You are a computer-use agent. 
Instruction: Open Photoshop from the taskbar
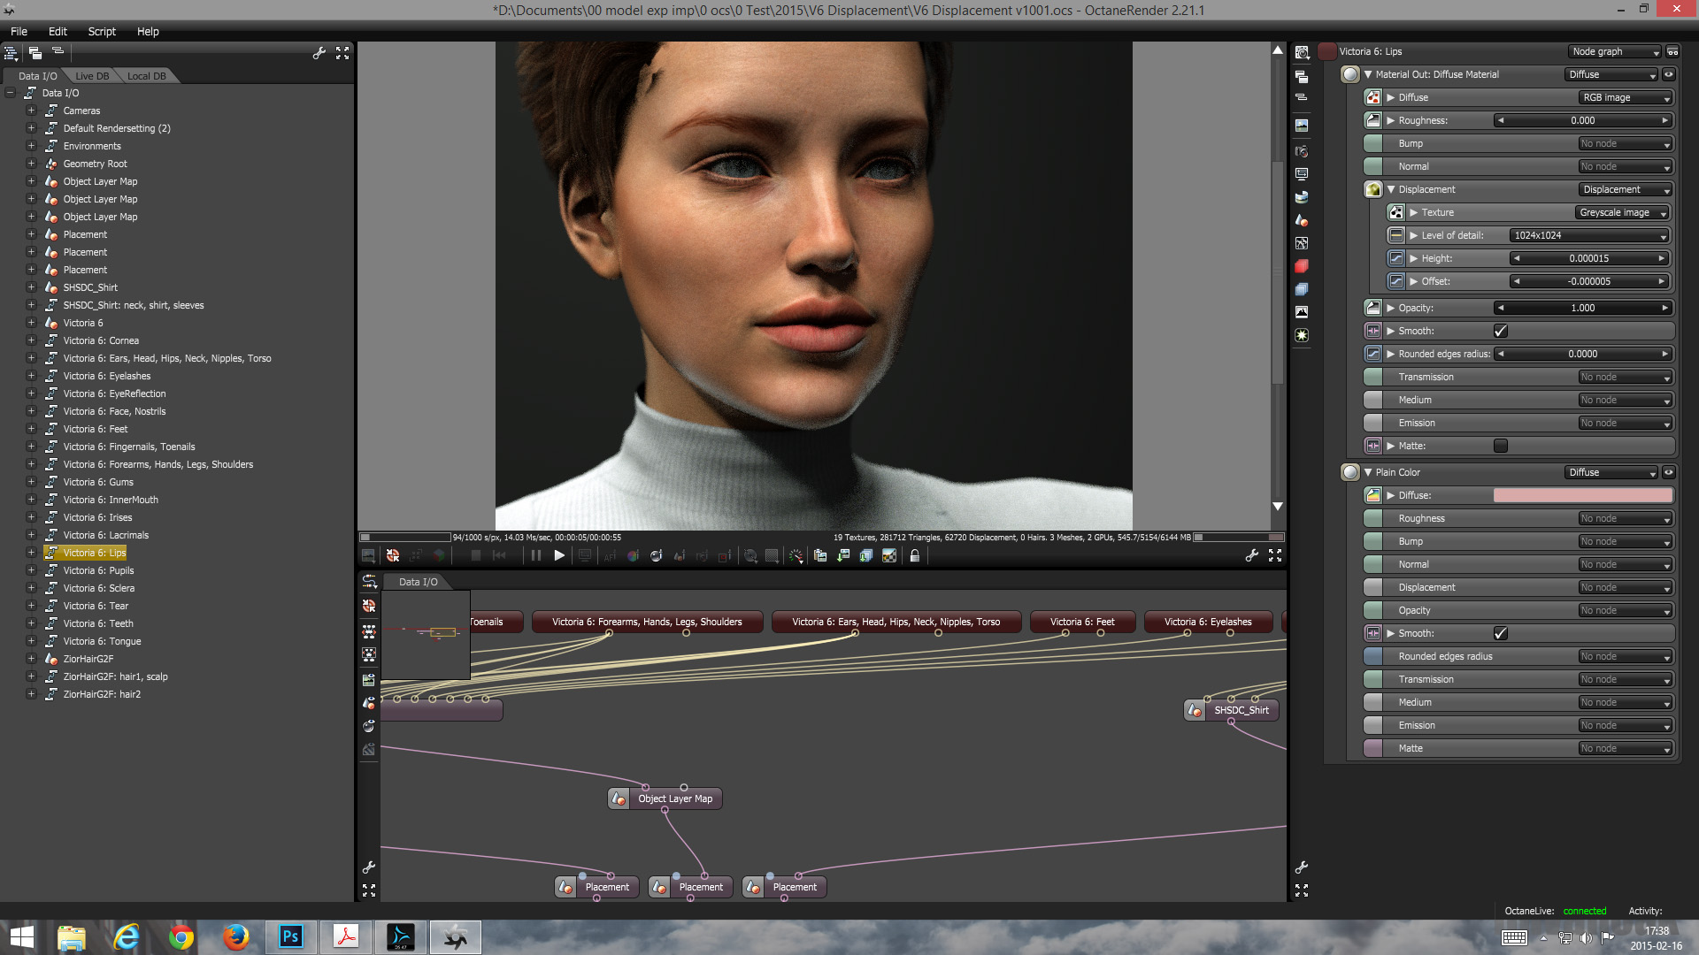(290, 936)
